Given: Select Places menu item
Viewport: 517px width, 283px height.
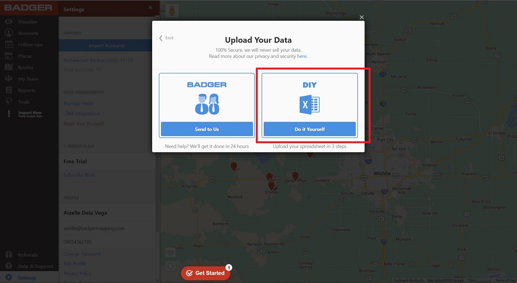Looking at the screenshot, I should (25, 56).
